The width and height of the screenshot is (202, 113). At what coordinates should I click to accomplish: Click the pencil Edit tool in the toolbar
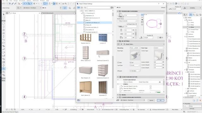click(x=13, y=4)
